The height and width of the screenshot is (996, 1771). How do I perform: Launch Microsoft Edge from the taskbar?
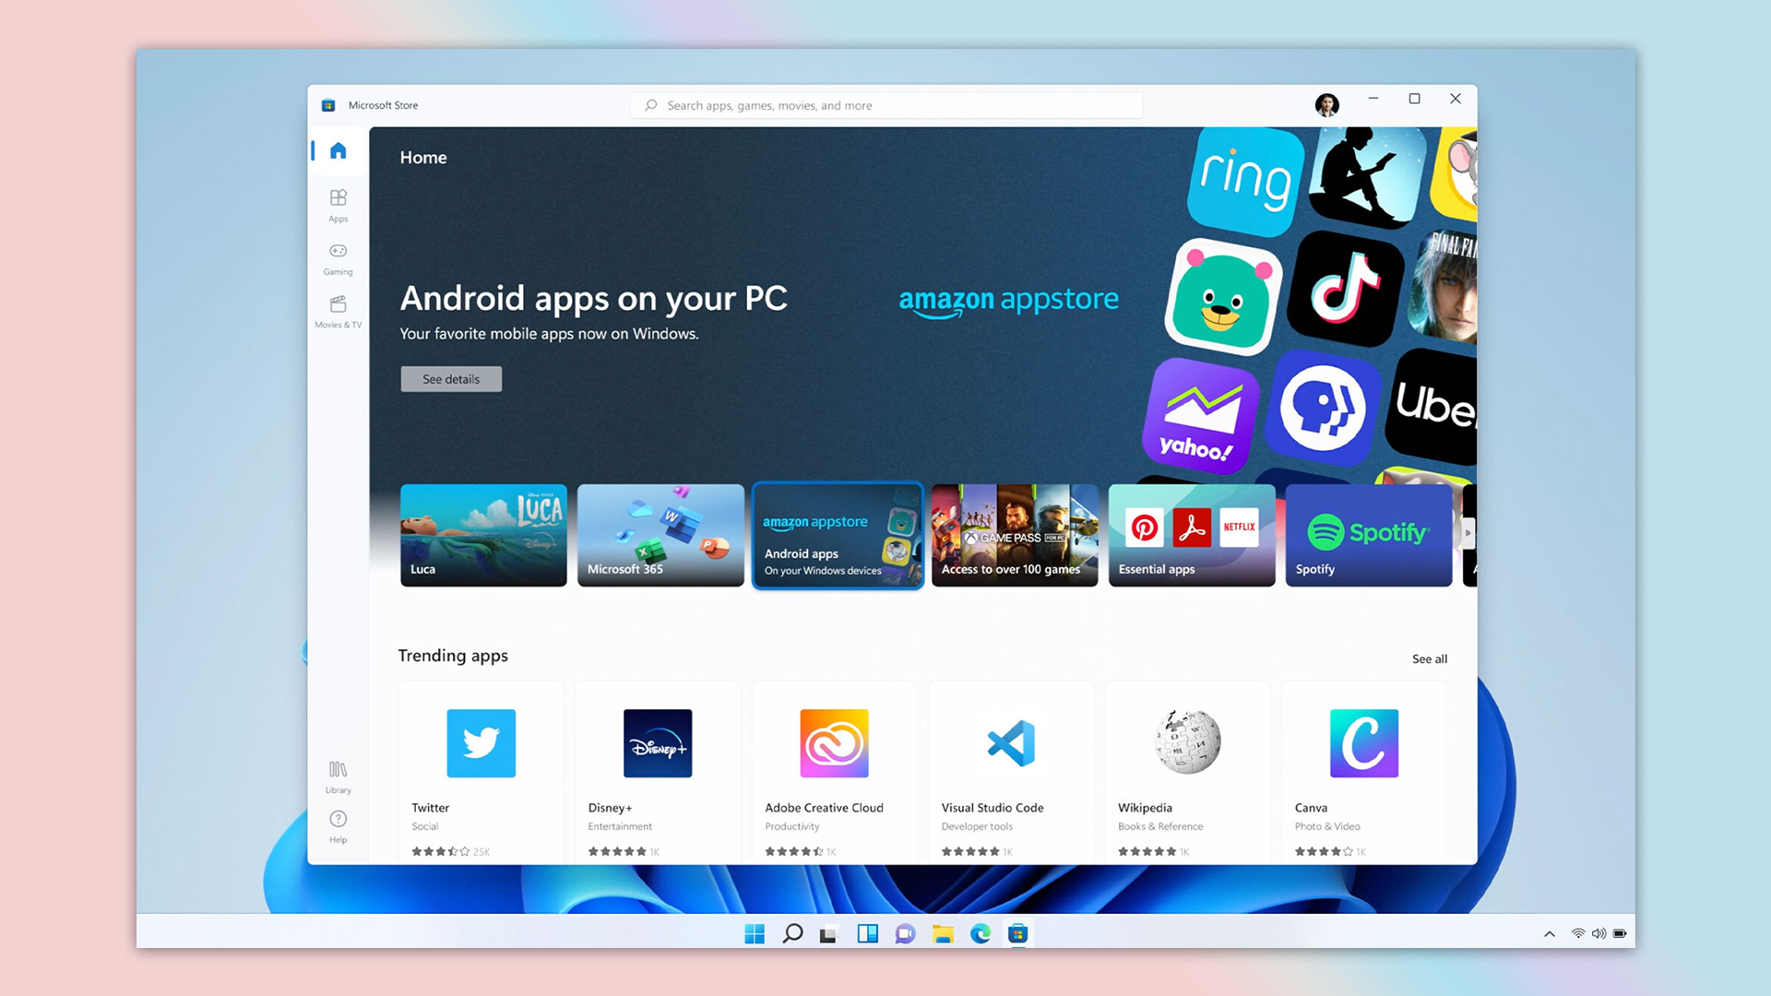click(x=980, y=934)
